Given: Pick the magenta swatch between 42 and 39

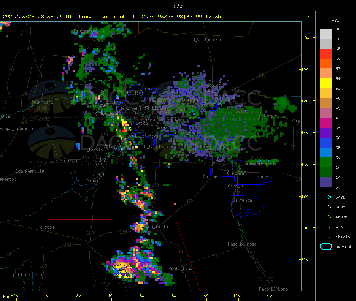Looking at the screenshot, I should click(x=326, y=123).
